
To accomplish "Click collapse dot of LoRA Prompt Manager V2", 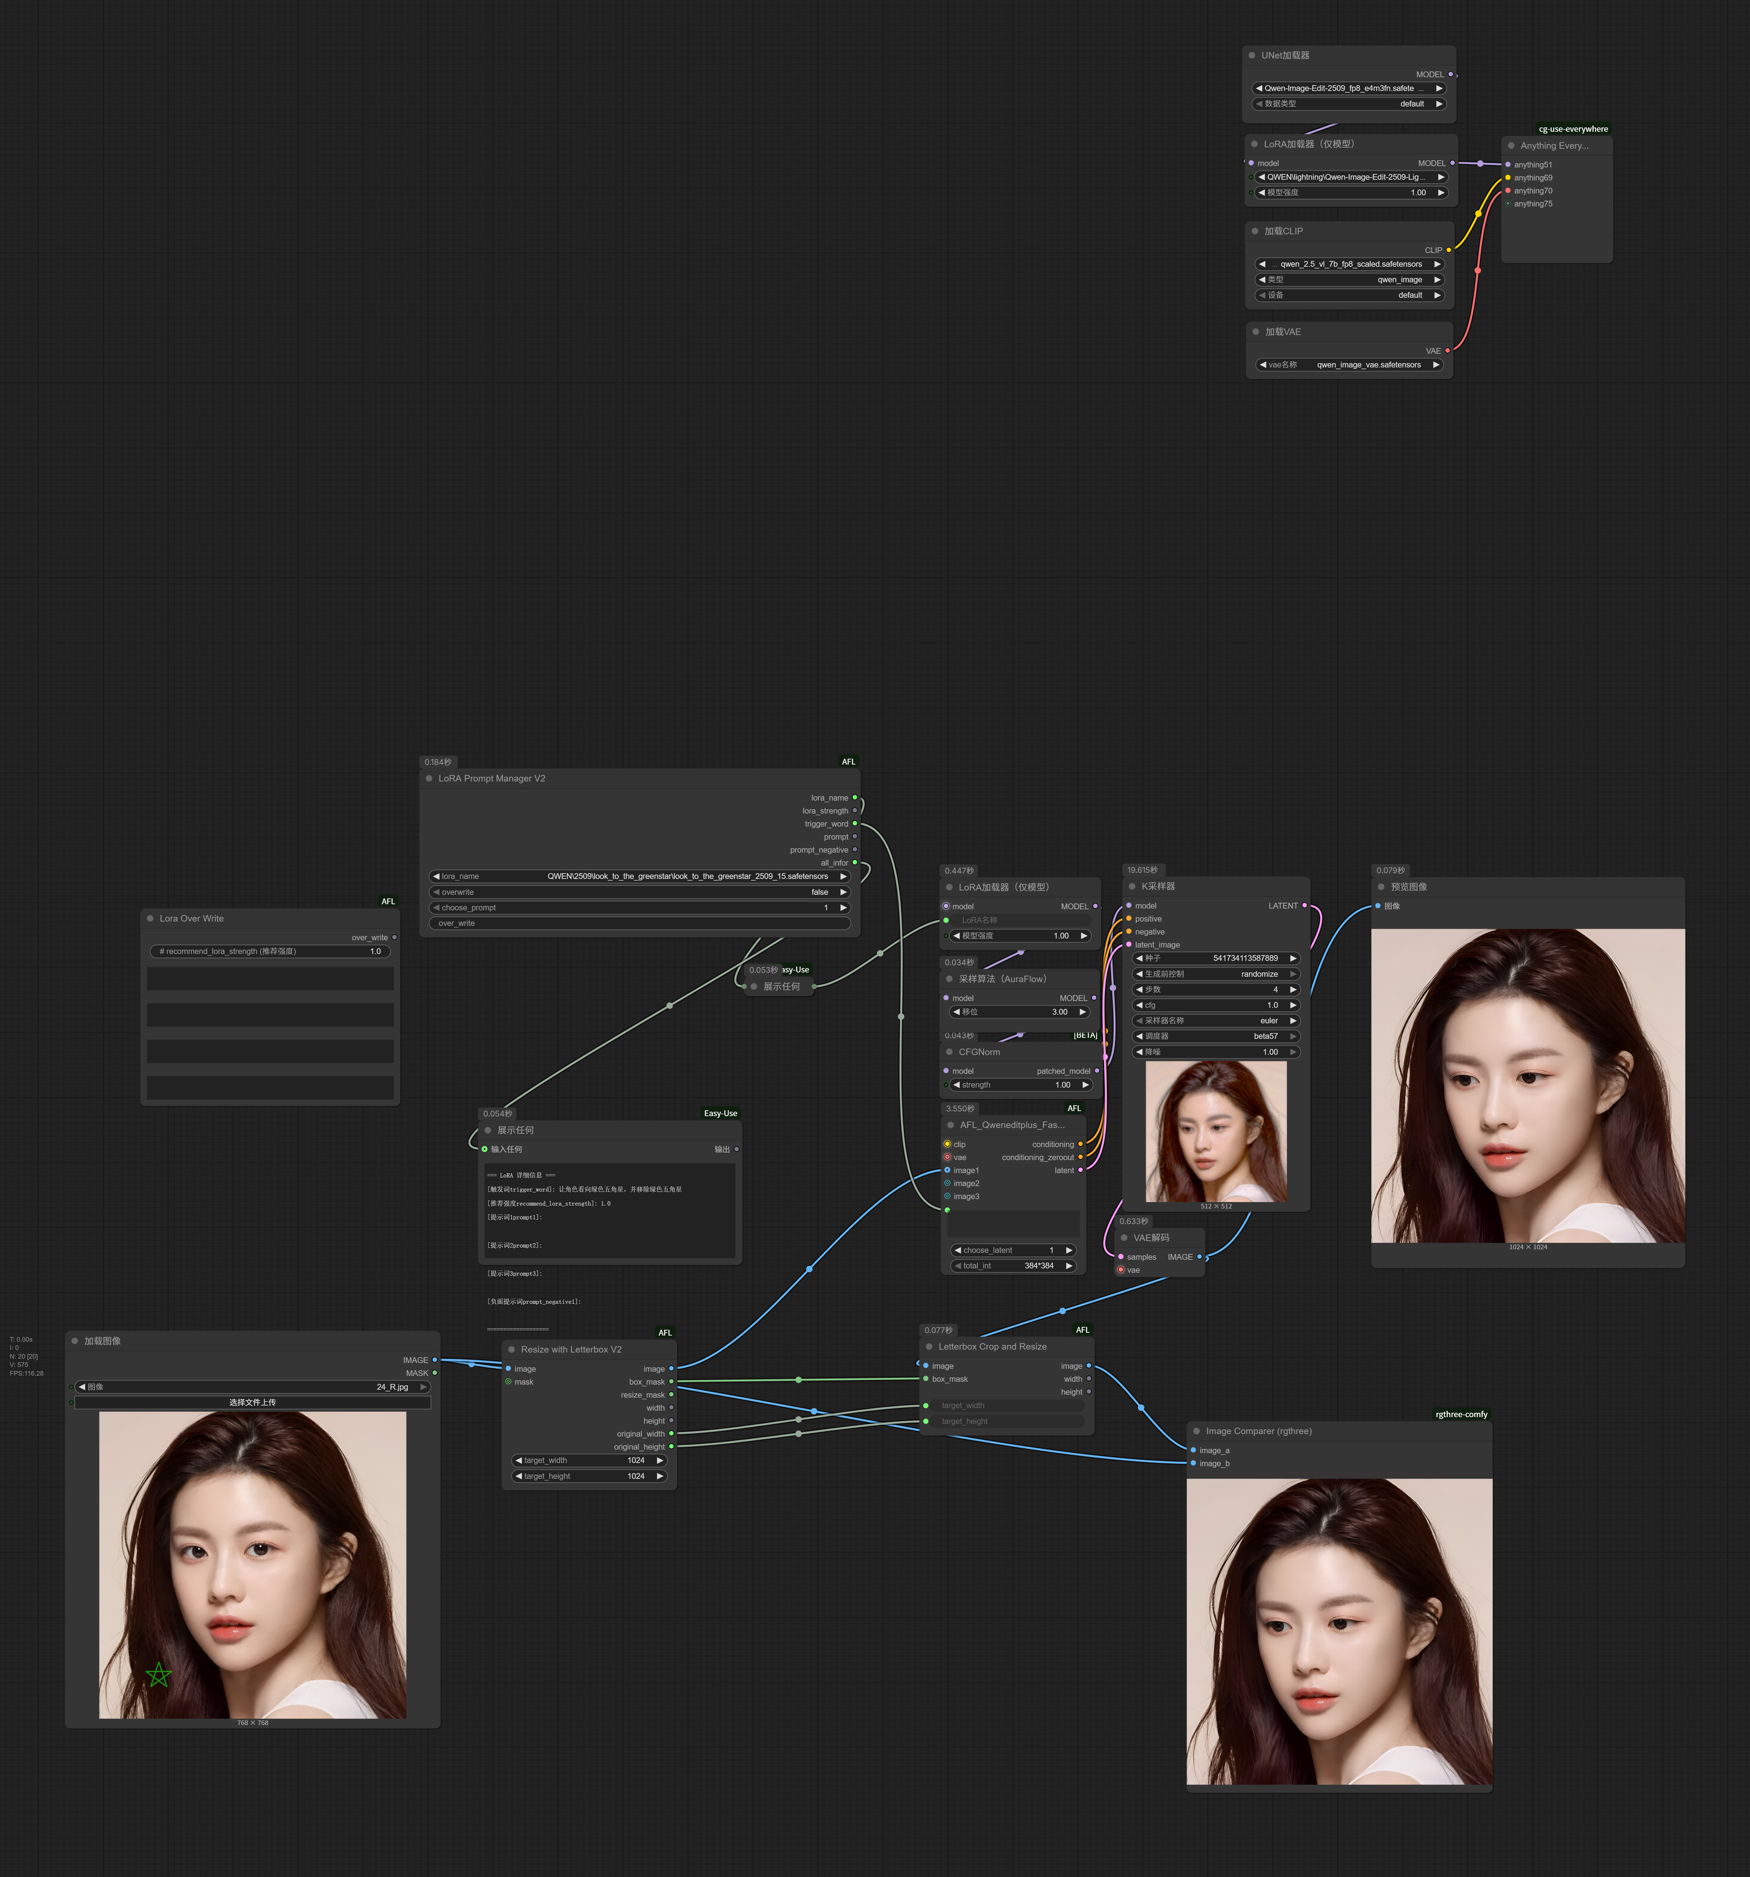I will 429,779.
